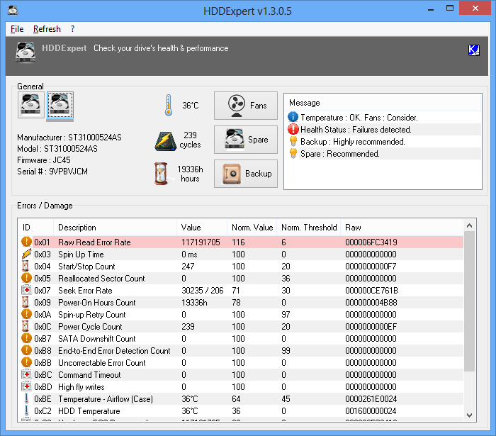Select the Temperature - Airflow (Case) row

tap(241, 398)
